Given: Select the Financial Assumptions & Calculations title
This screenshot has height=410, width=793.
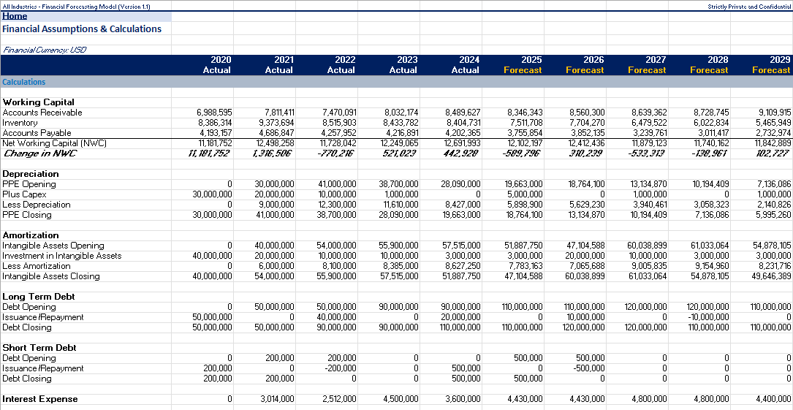Looking at the screenshot, I should 82,29.
